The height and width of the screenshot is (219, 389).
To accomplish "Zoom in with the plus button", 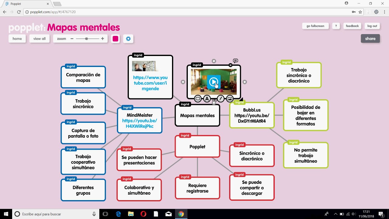I will coord(102,39).
